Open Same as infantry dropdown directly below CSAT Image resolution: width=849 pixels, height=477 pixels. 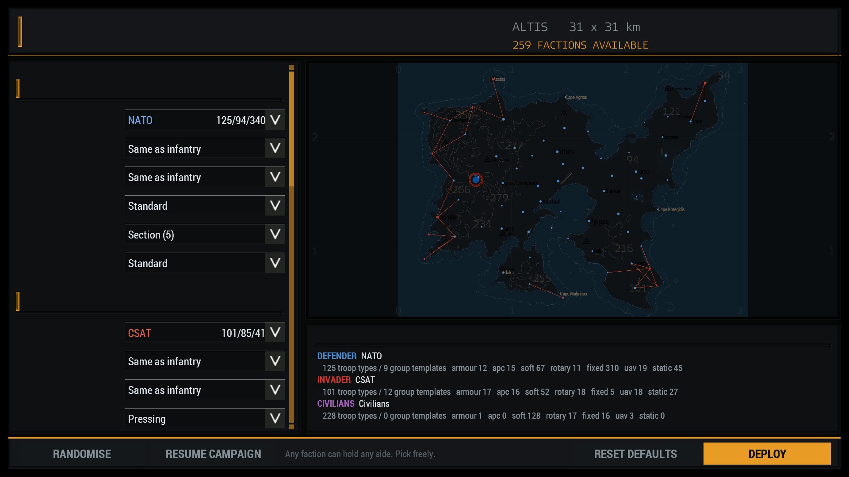click(205, 361)
